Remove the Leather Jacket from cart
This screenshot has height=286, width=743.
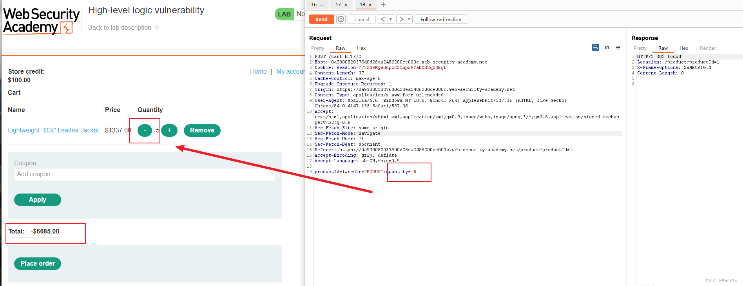point(202,130)
